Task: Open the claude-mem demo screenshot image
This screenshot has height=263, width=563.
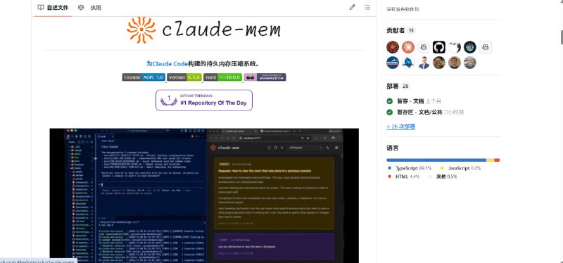Action: (x=204, y=195)
